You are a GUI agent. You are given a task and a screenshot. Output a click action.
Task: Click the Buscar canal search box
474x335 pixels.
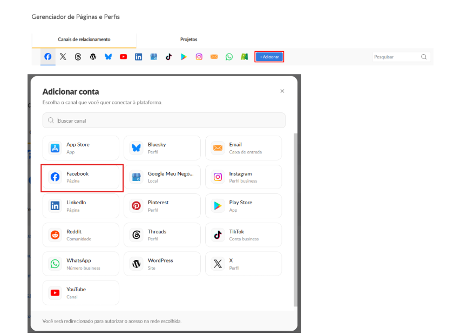click(x=164, y=120)
